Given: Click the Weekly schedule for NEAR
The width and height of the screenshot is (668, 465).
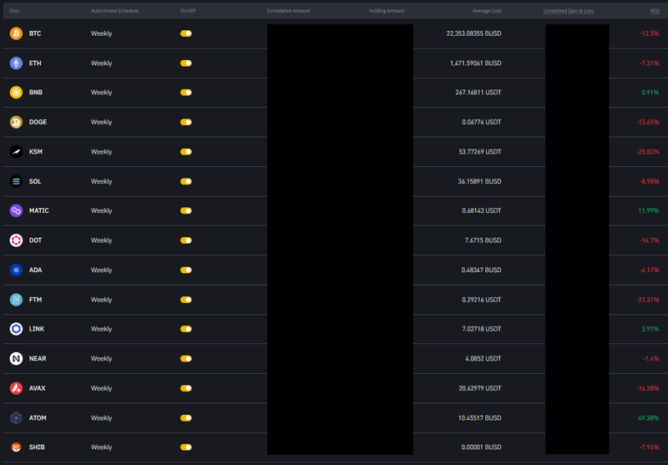Looking at the screenshot, I should tap(101, 358).
